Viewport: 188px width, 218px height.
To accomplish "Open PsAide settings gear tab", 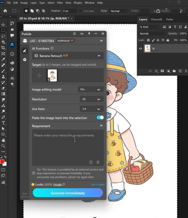I will coord(25,59).
